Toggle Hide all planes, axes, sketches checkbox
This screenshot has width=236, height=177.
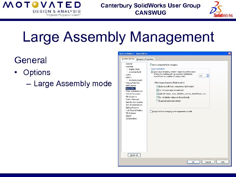coord(157,94)
